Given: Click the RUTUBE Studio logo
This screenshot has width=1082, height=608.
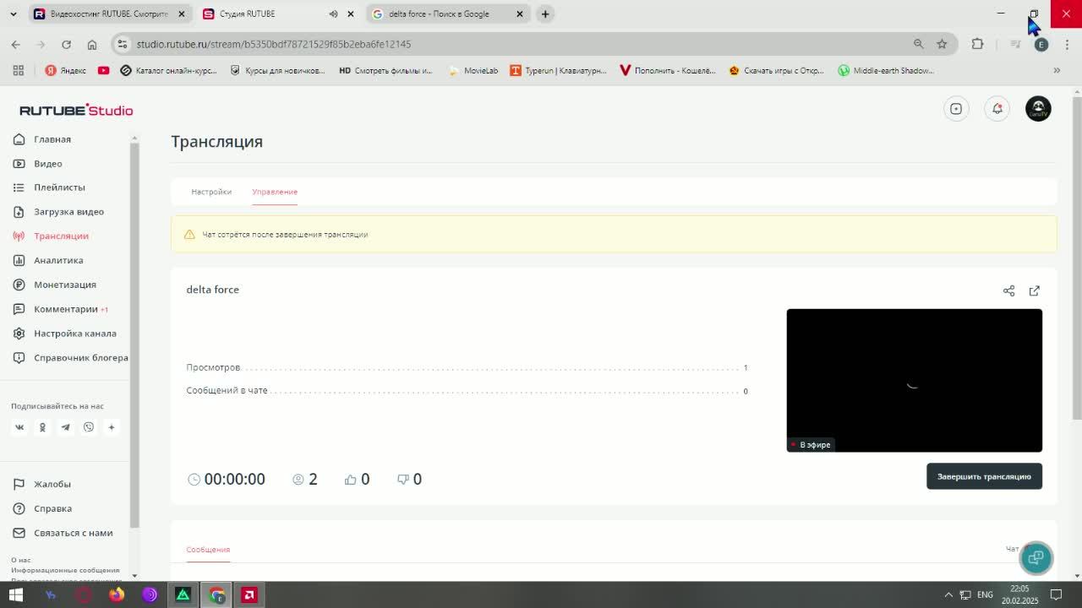Looking at the screenshot, I should point(76,111).
